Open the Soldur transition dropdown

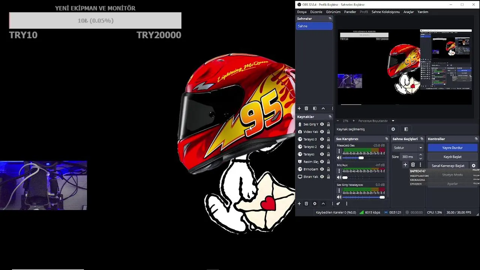[407, 148]
